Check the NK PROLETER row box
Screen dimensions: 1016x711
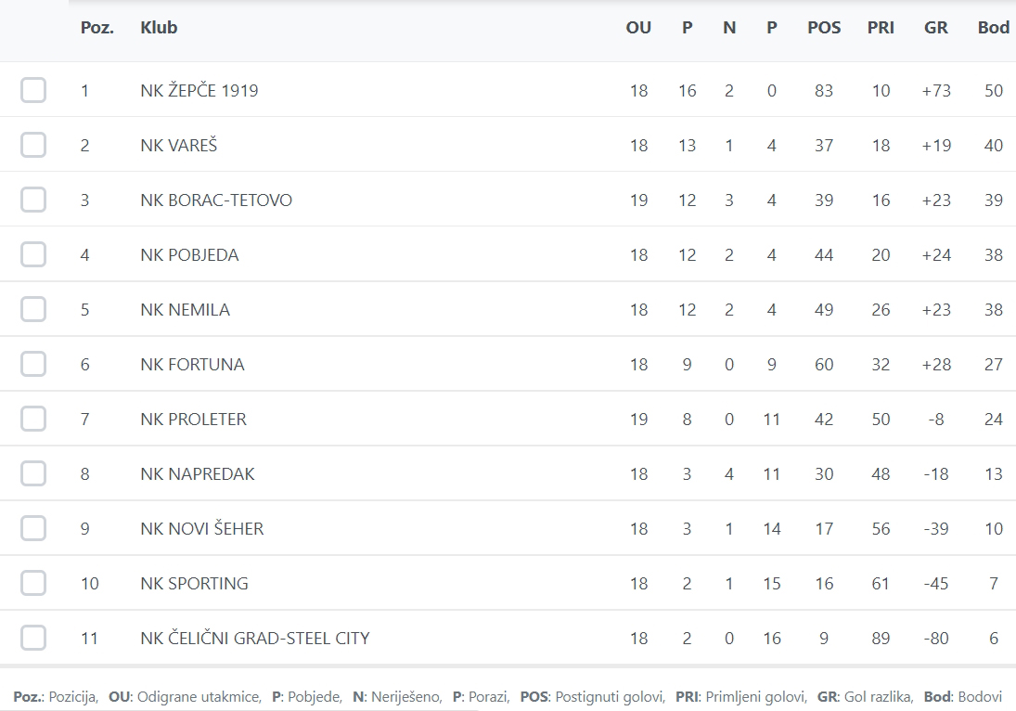33,419
